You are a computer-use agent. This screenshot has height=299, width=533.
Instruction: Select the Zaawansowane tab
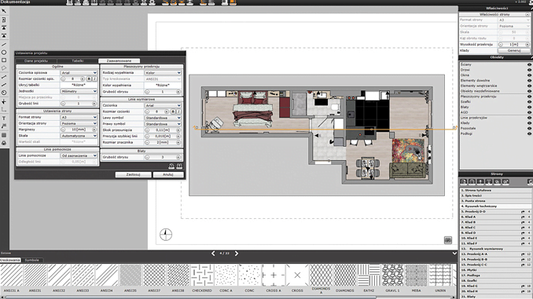click(x=119, y=60)
